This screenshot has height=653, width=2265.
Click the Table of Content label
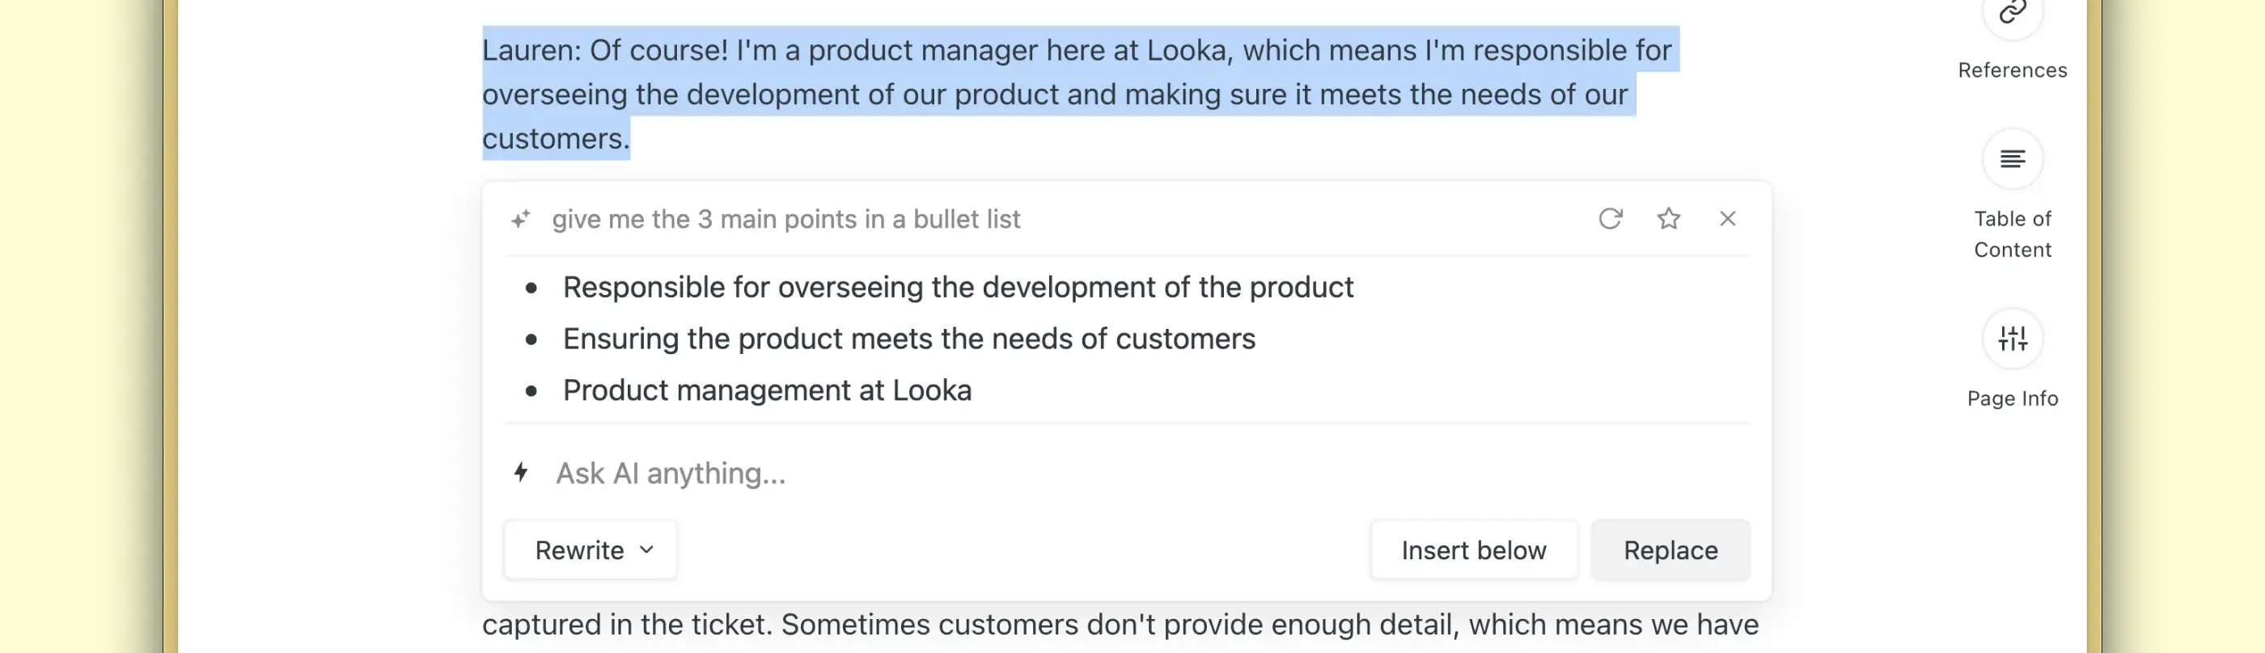tap(2012, 234)
